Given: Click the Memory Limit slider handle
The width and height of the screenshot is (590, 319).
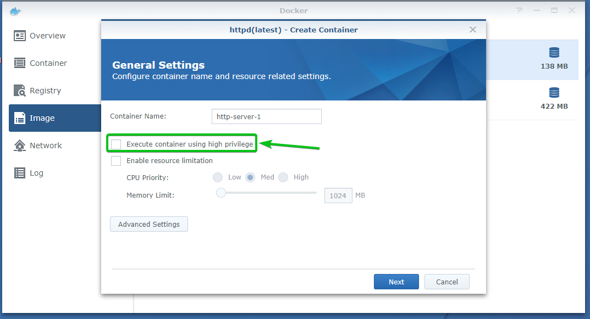Looking at the screenshot, I should click(x=221, y=193).
